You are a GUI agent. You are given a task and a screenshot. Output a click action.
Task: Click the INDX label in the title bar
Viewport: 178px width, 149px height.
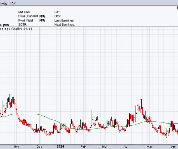pyautogui.click(x=12, y=3)
